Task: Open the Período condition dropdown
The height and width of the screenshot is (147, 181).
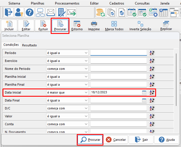Action: click(x=67, y=53)
